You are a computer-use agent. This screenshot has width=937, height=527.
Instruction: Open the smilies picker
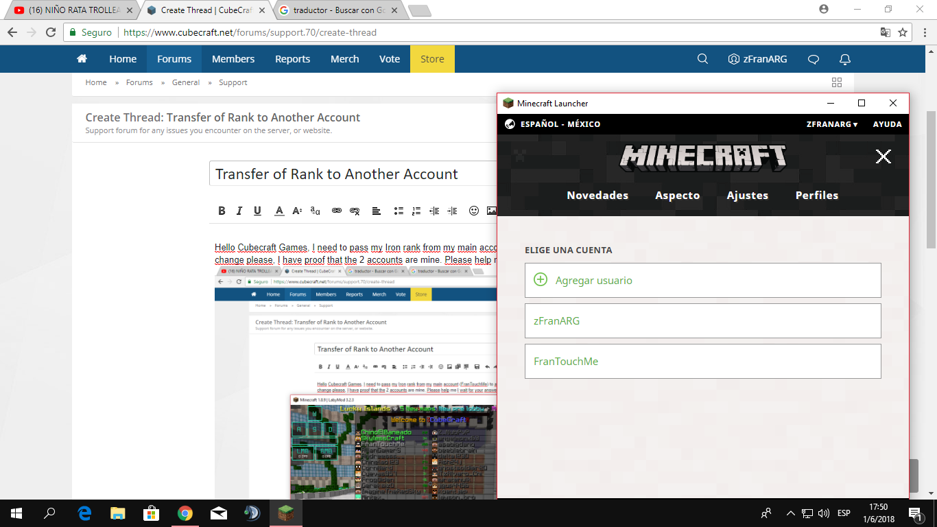(x=474, y=211)
